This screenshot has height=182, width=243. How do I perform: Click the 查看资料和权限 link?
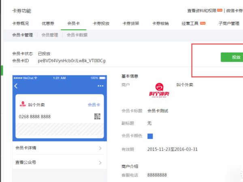click(201, 10)
